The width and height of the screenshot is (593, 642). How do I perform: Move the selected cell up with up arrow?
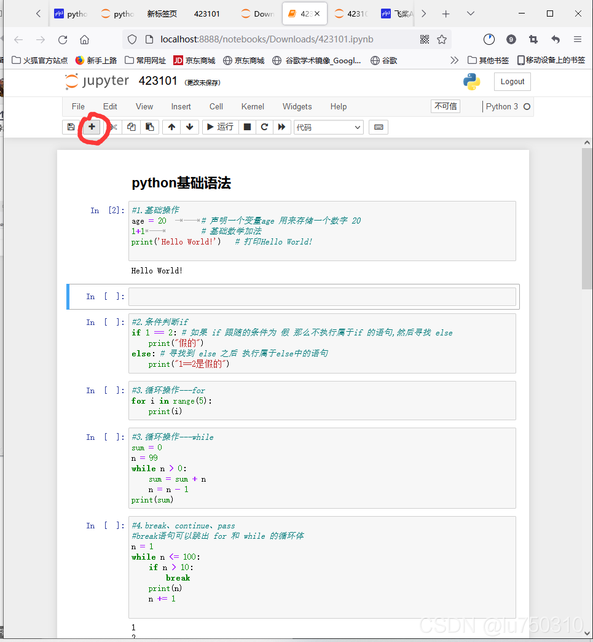(171, 127)
